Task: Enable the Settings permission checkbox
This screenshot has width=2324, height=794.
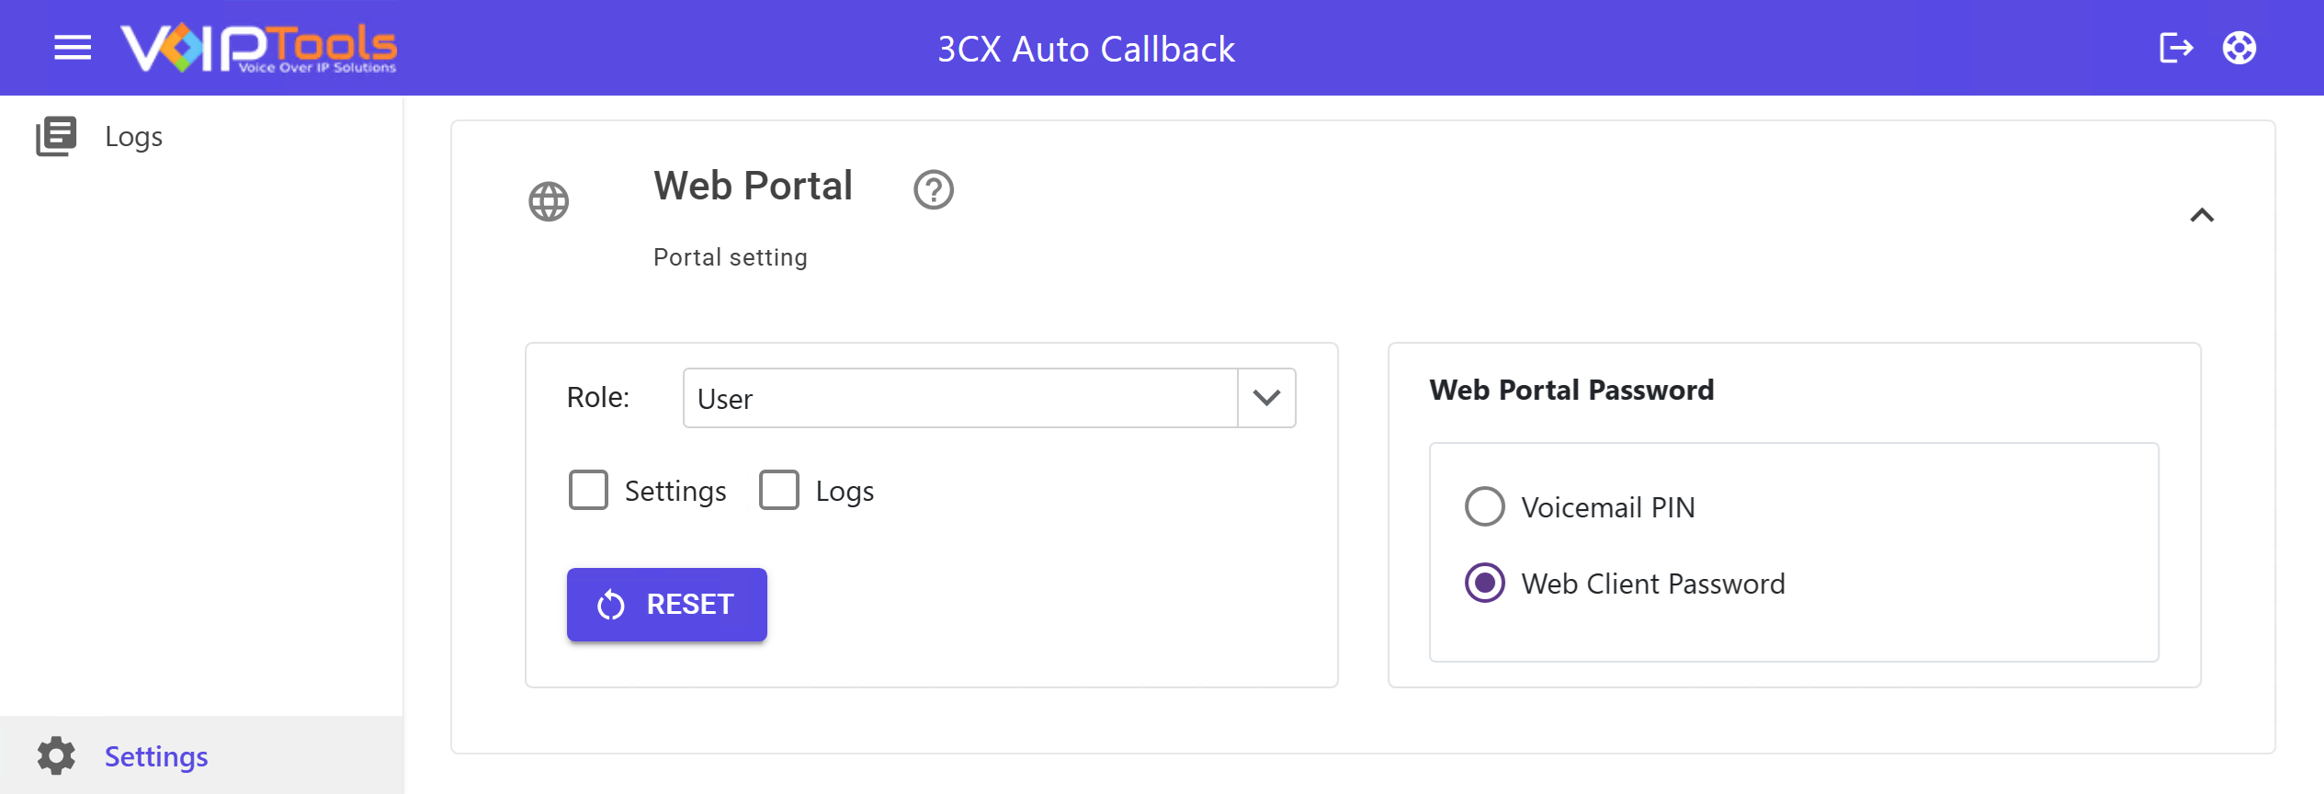Action: click(x=588, y=490)
